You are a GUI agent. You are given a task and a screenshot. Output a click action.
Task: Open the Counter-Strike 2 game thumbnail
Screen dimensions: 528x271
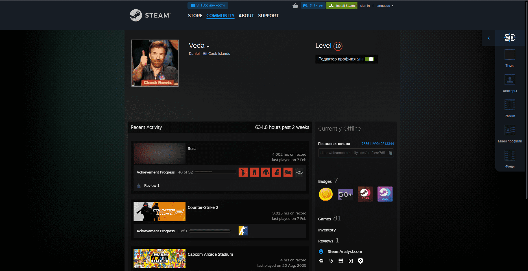point(159,211)
